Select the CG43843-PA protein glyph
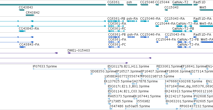213x110 pixels. (x=22, y=47)
